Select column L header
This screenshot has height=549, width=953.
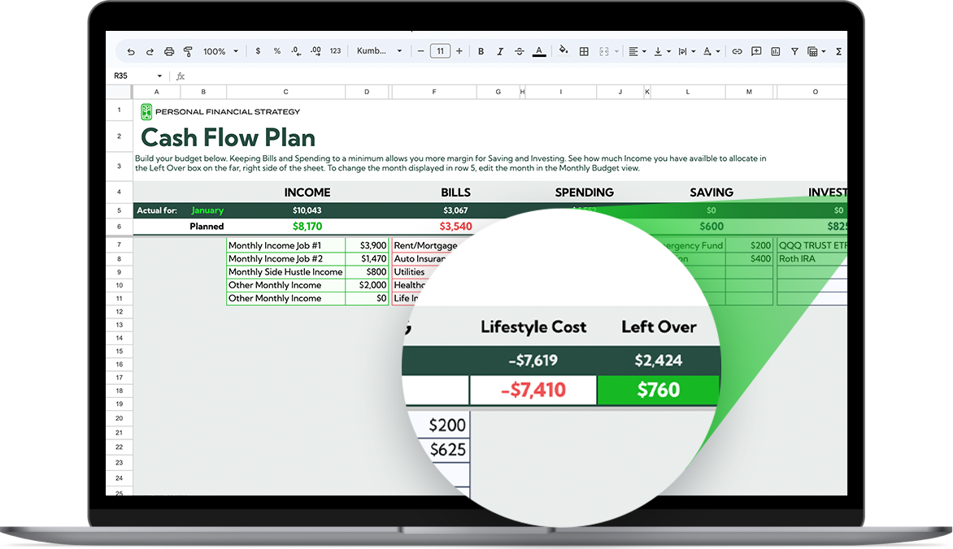[688, 92]
